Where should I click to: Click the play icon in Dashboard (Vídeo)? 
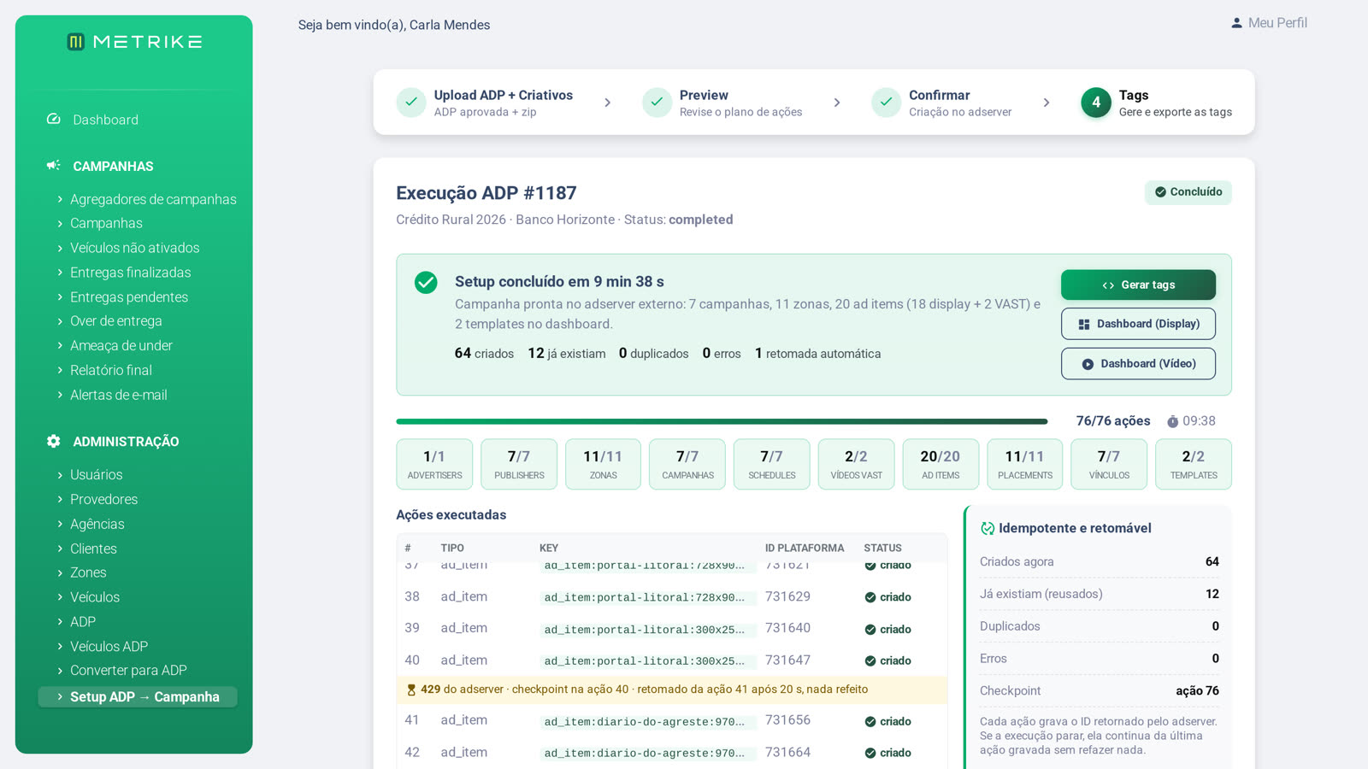pos(1088,364)
